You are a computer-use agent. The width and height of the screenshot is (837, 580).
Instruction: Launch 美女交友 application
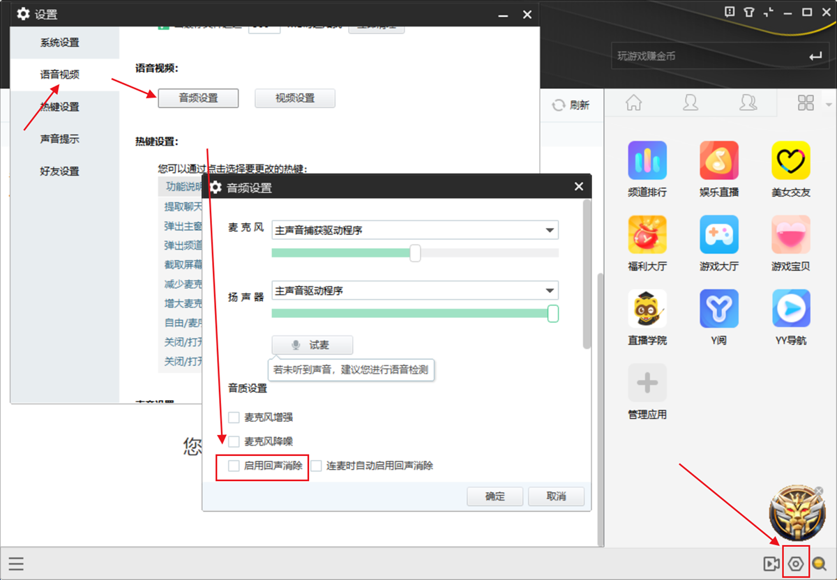790,160
